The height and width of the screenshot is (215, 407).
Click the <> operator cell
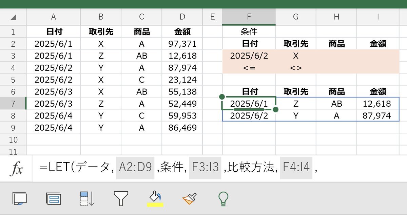pyautogui.click(x=296, y=67)
